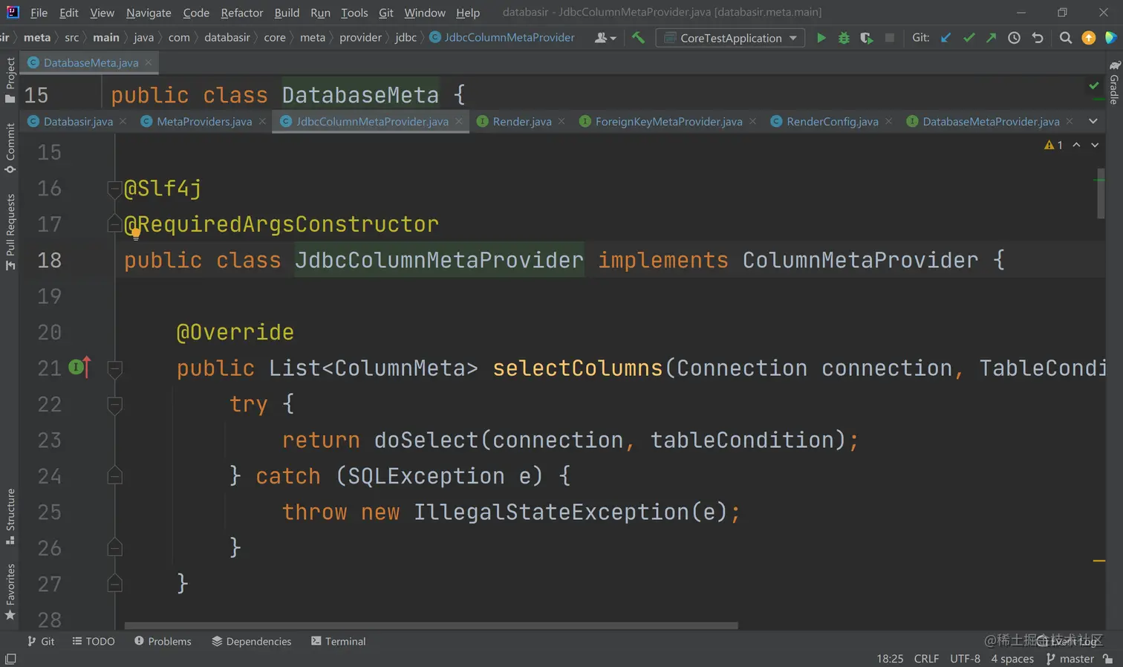Click the horizontal editor scrollbar

(x=432, y=625)
